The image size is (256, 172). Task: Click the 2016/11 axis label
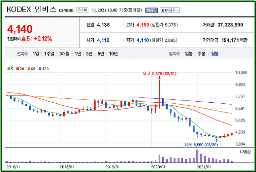point(13,167)
